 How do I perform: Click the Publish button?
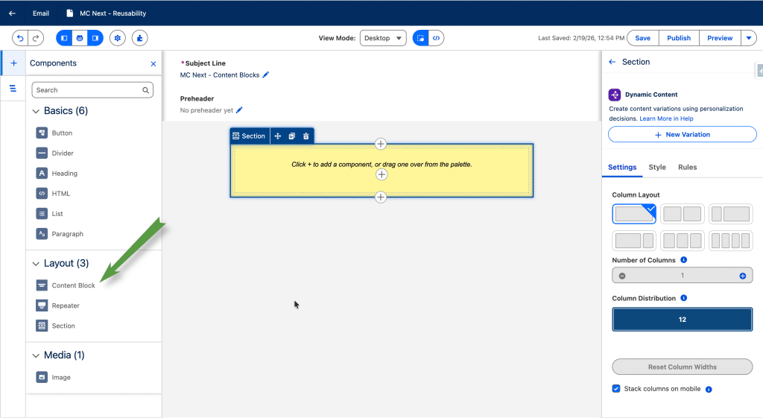[679, 38]
